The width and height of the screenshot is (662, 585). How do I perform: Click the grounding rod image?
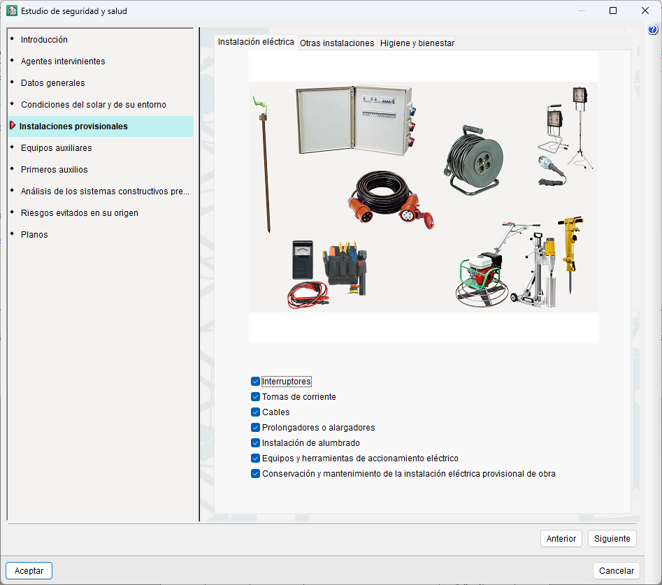264,165
